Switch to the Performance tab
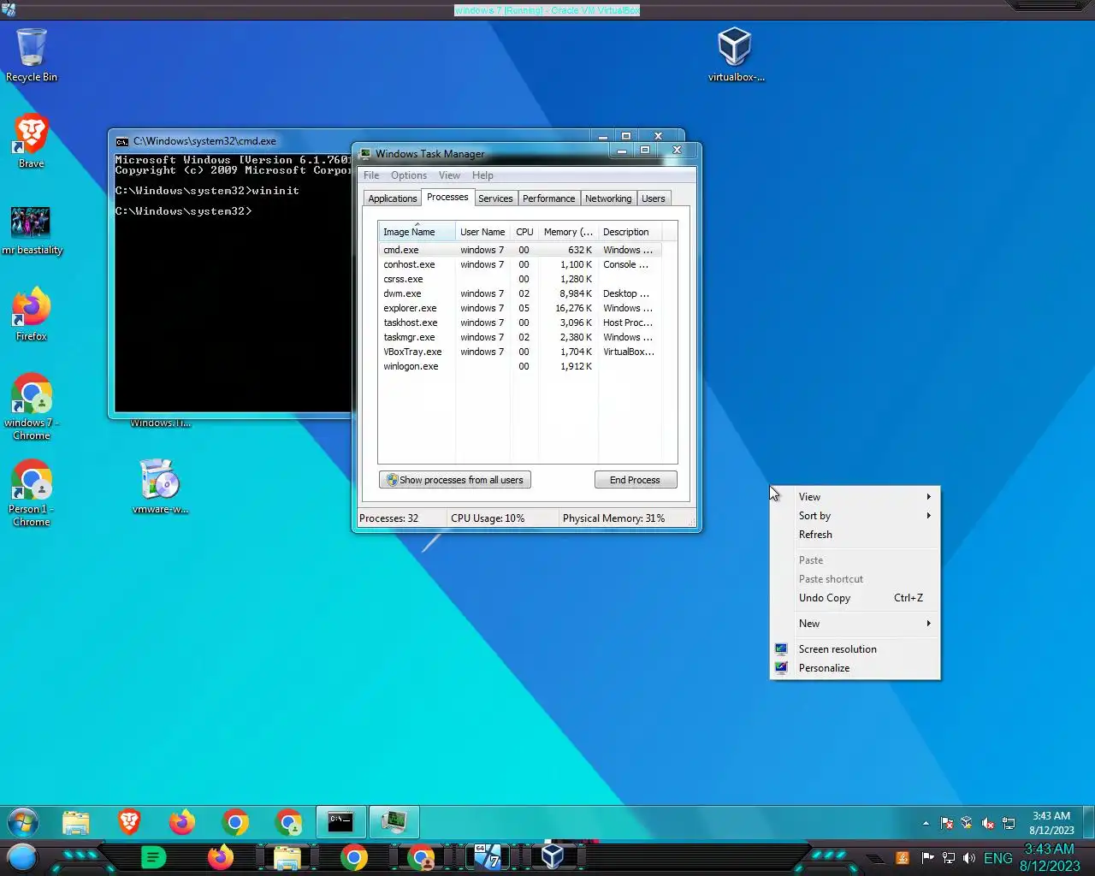Image resolution: width=1095 pixels, height=876 pixels. pos(549,198)
